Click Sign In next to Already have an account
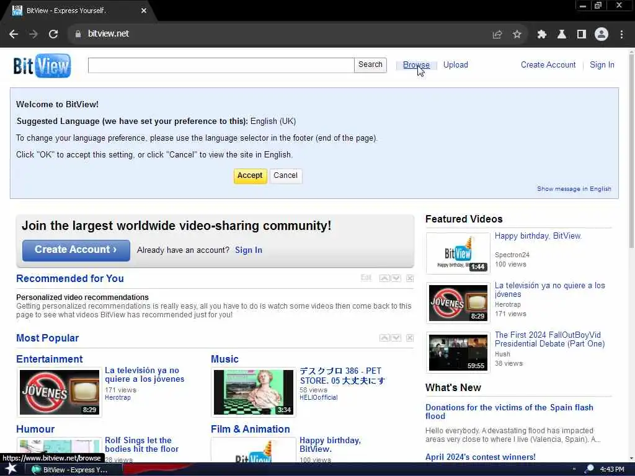This screenshot has width=635, height=476. (x=249, y=250)
